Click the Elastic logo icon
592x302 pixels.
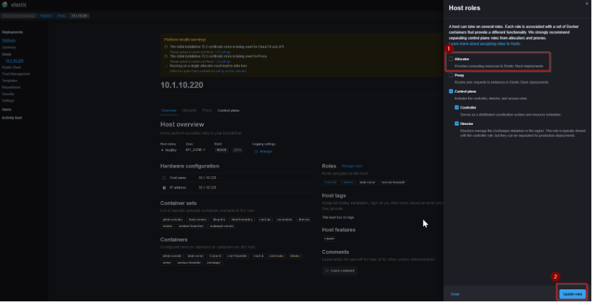click(5, 5)
